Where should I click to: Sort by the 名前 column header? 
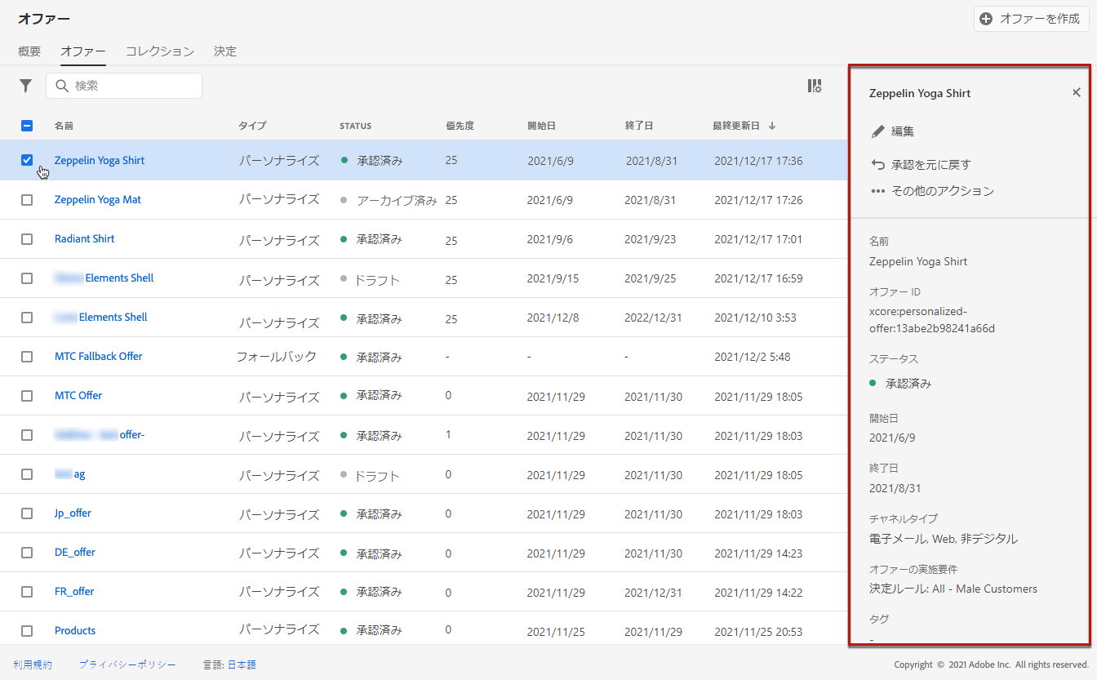coord(64,126)
